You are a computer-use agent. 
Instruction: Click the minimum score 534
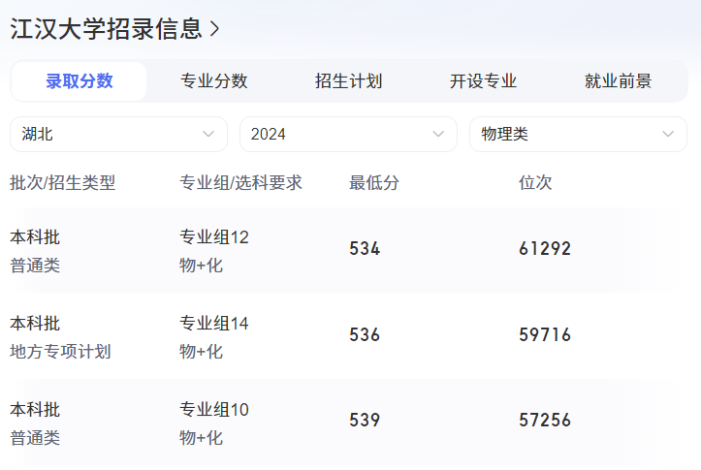point(365,249)
